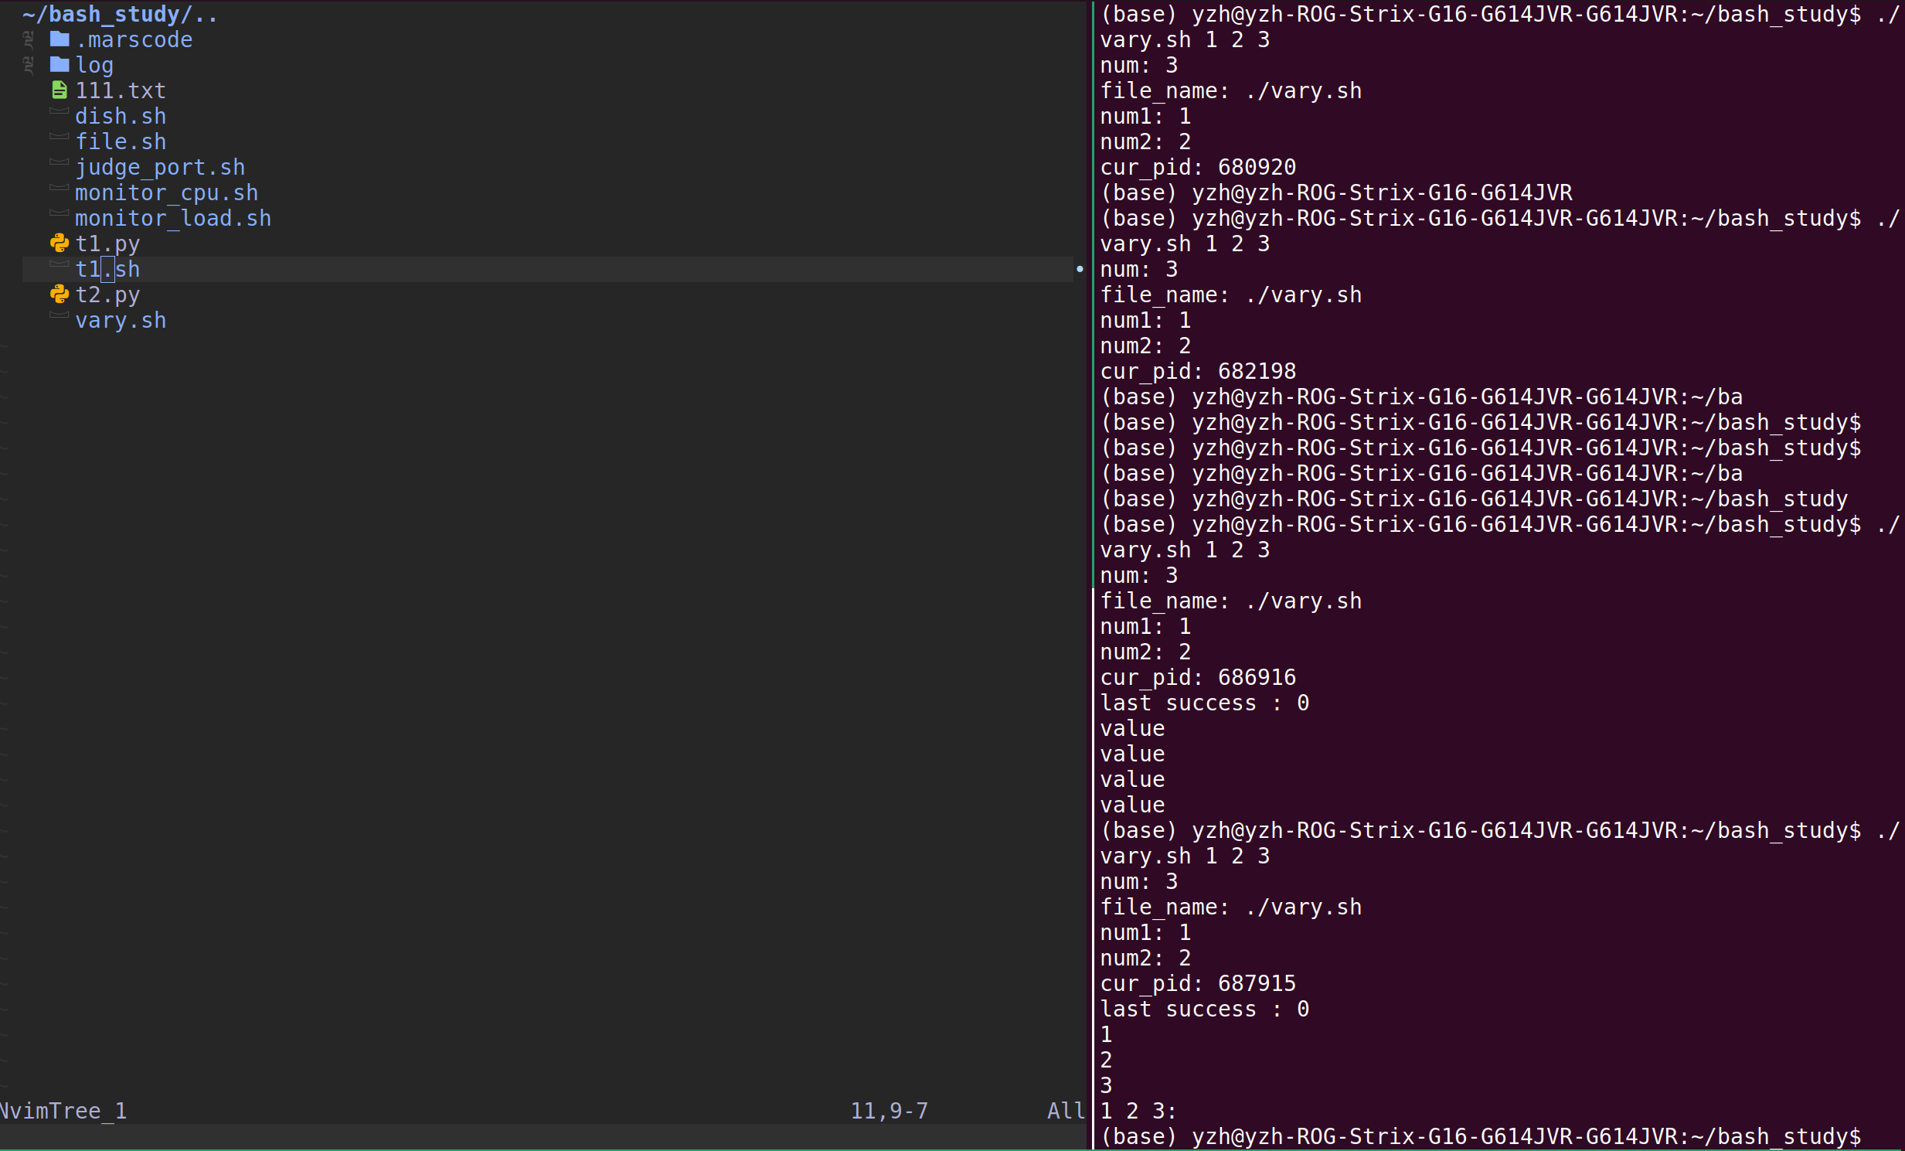
Task: Click the log folder icon
Action: 60,64
